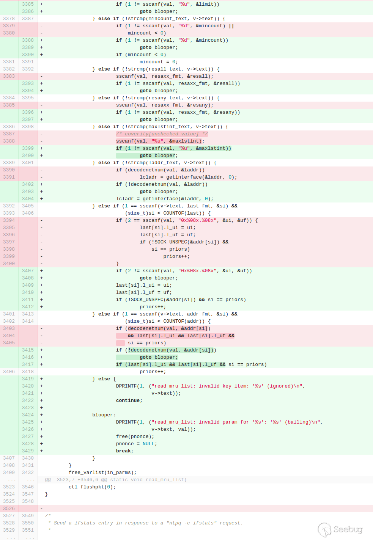Click added 'pnonce = NULL;' line
This screenshot has width=373, height=540.
pos(137,444)
